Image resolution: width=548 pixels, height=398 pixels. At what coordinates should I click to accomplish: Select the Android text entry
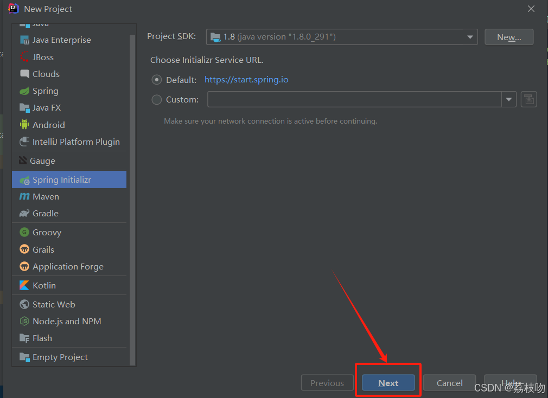tap(49, 125)
